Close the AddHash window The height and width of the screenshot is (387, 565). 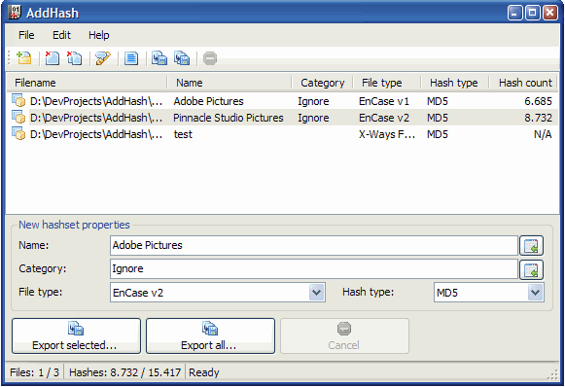tap(550, 13)
